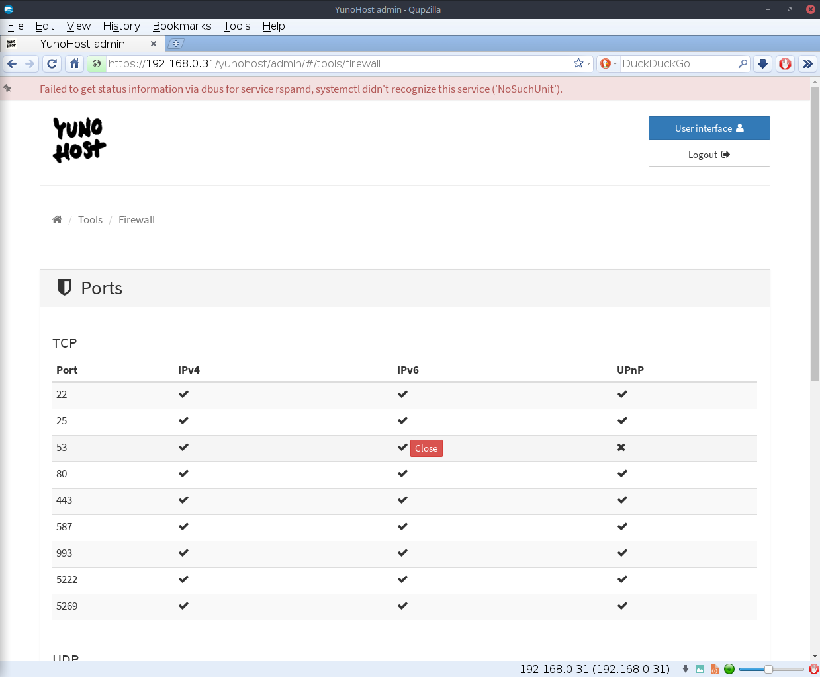Click the IPv6 column header
Screen dimensions: 820x677
pyautogui.click(x=408, y=370)
